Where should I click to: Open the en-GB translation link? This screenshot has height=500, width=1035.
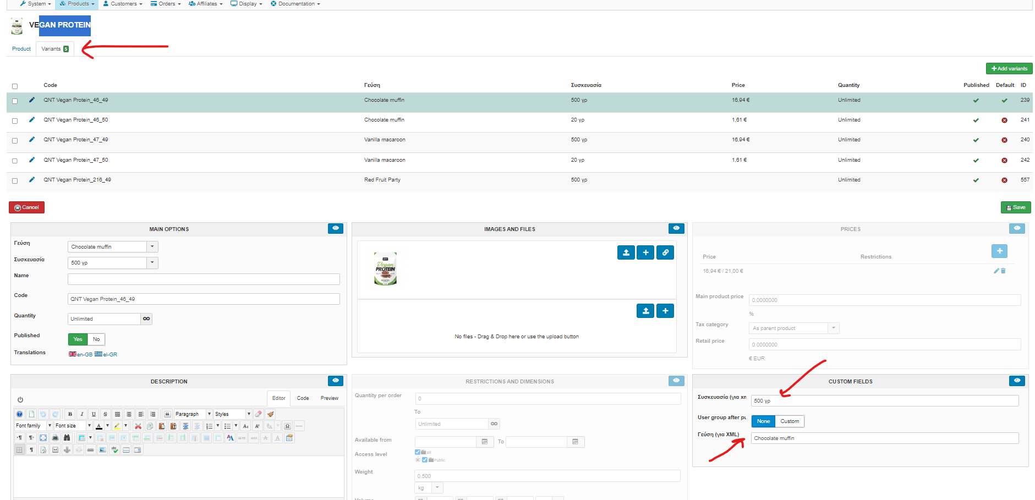tap(80, 354)
